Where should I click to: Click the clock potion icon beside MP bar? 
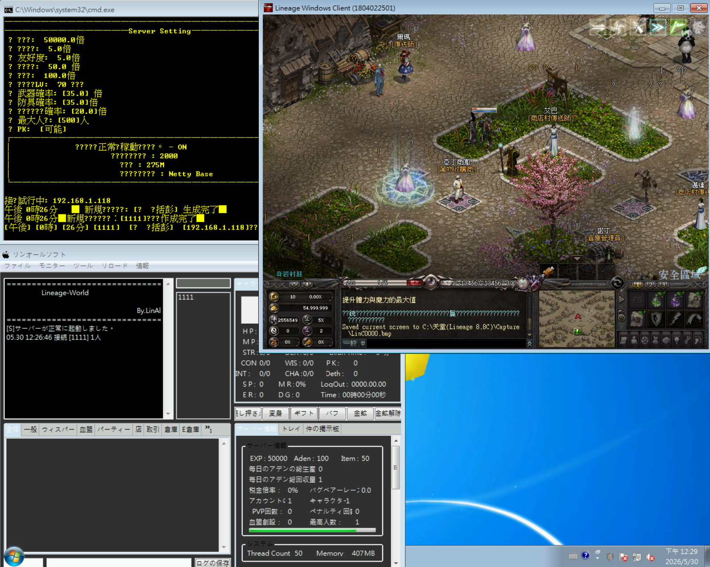[x=523, y=283]
